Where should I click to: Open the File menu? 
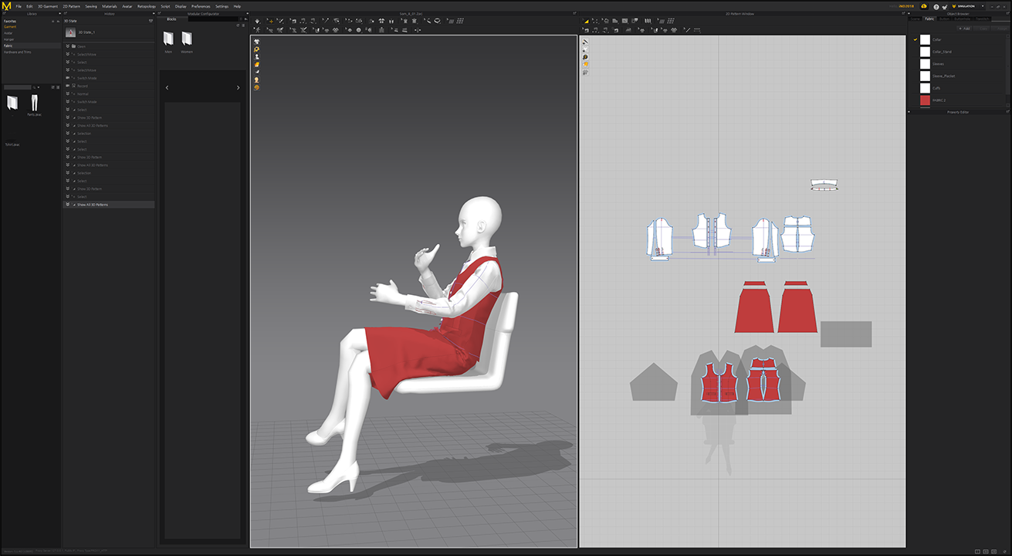(19, 6)
